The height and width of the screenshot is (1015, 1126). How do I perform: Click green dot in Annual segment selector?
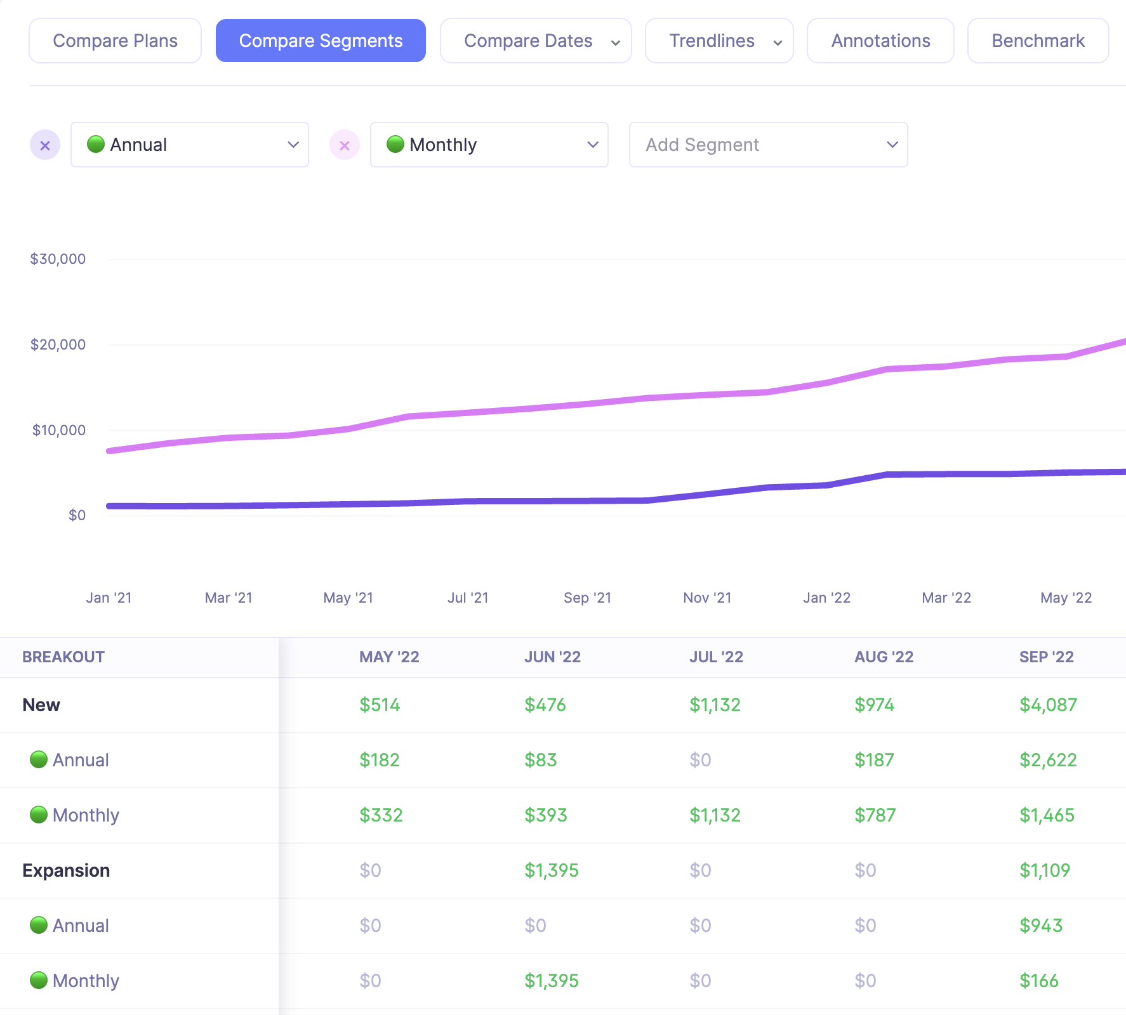pos(96,144)
